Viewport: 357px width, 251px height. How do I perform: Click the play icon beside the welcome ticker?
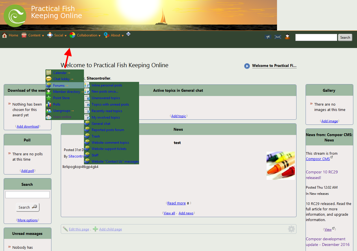[x=247, y=66]
